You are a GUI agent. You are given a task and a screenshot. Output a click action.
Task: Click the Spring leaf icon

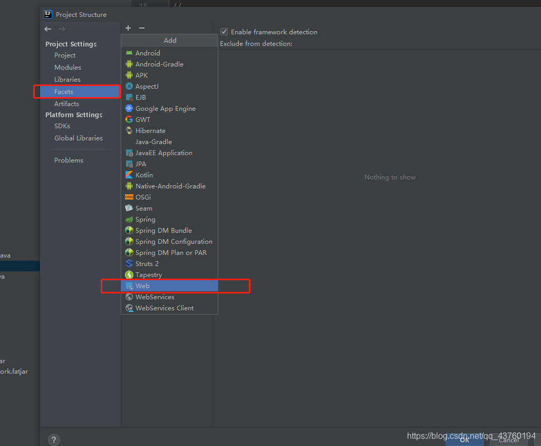(x=129, y=220)
